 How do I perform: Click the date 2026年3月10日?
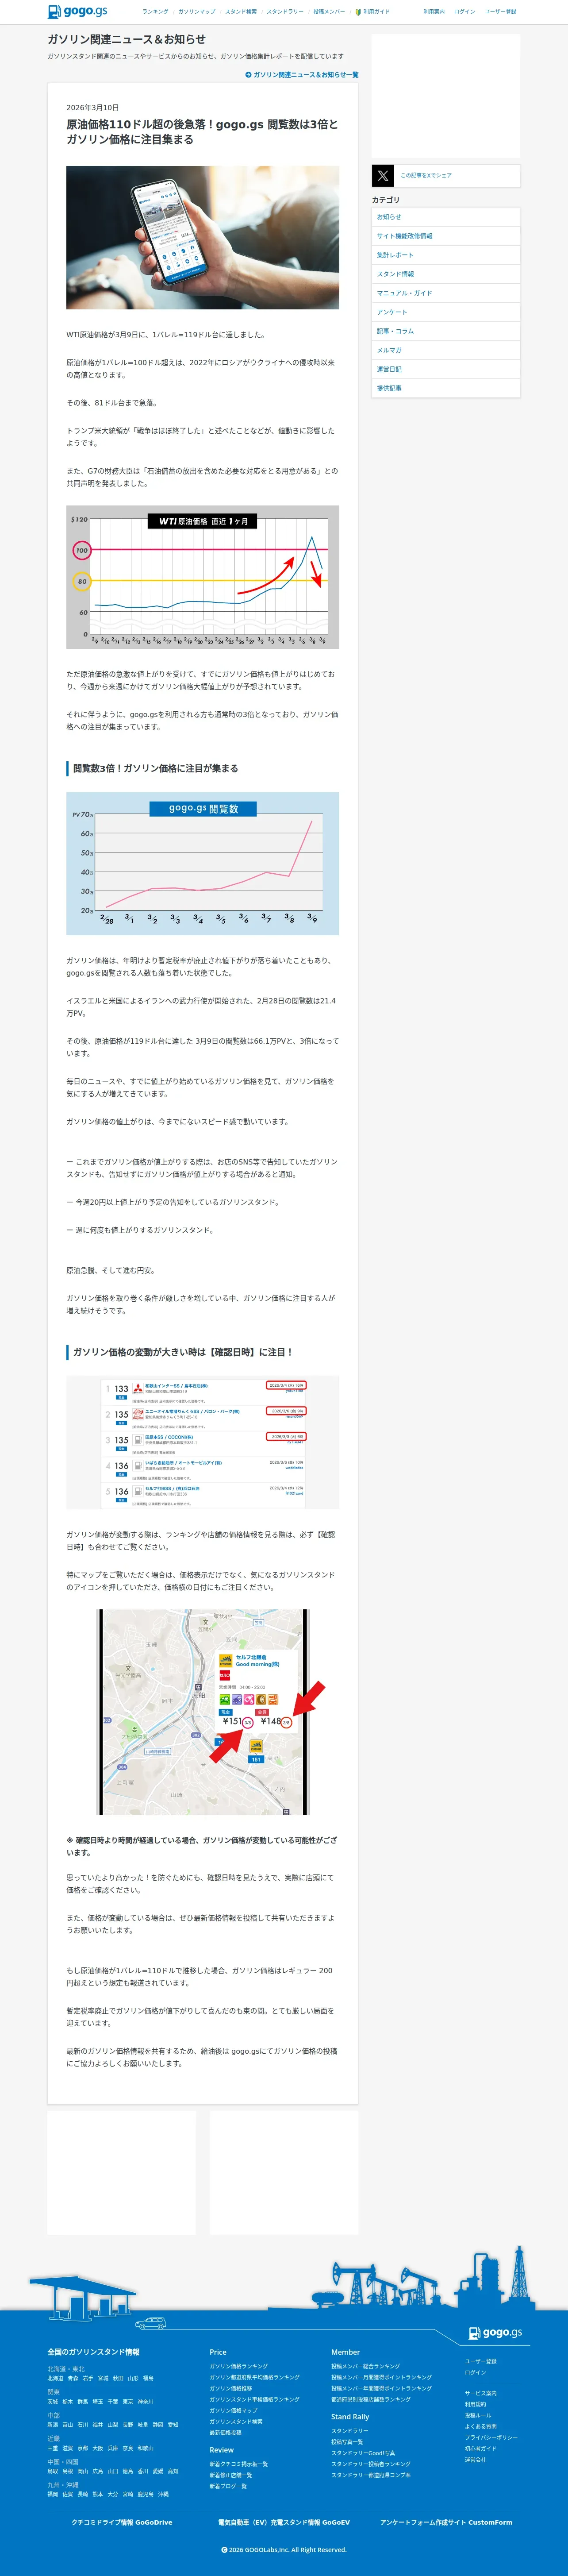pyautogui.click(x=93, y=107)
